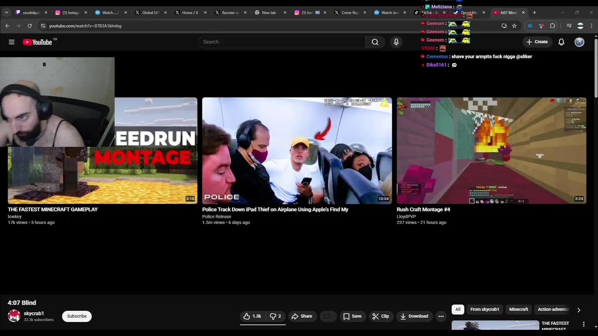Close the 4:07 Blind tab
Screen dimensions: 598x336
point(523,13)
